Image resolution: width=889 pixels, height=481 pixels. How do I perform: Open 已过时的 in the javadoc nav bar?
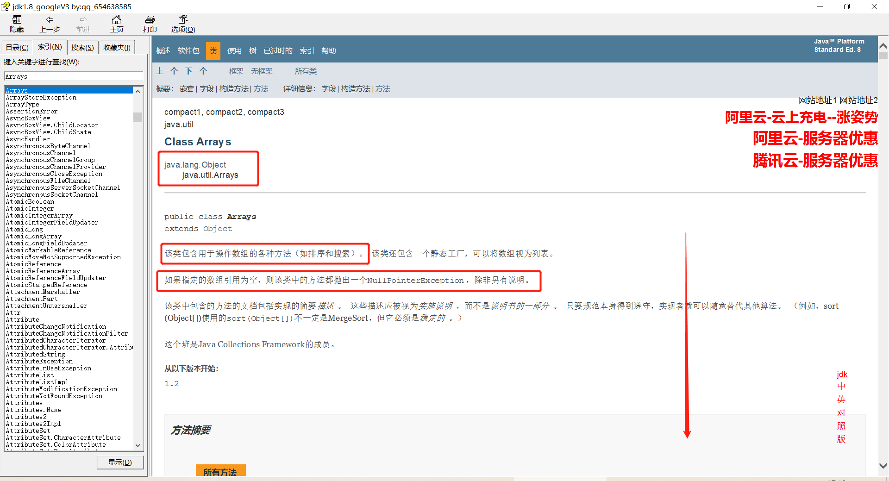278,50
